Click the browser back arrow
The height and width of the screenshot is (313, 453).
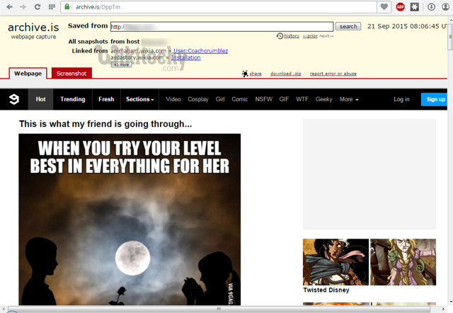click(x=9, y=6)
